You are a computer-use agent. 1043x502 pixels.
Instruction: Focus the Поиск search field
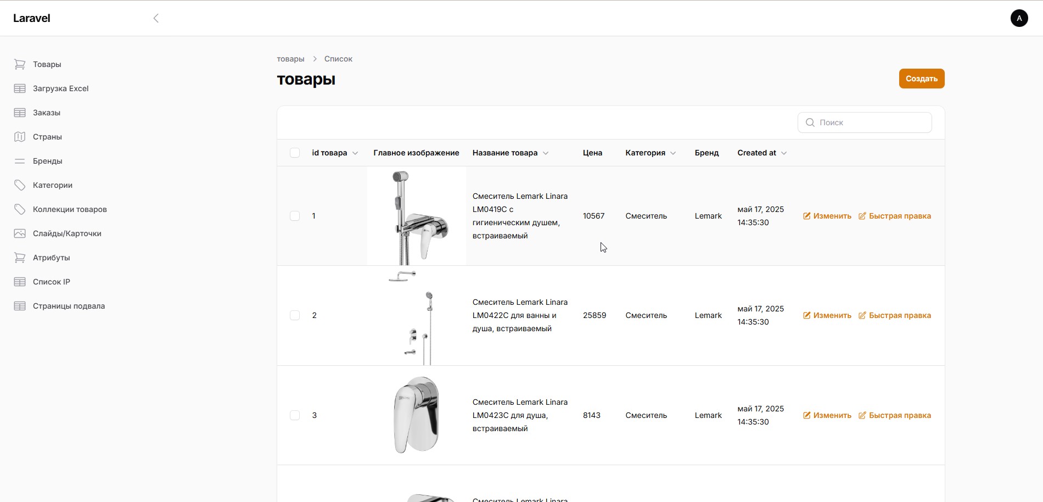pyautogui.click(x=865, y=122)
